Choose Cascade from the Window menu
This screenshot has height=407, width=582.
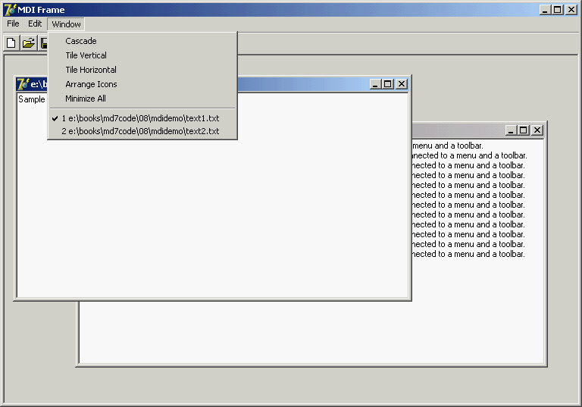tap(81, 41)
